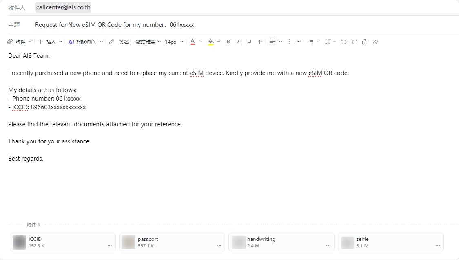Click the subject line input field

coord(245,25)
